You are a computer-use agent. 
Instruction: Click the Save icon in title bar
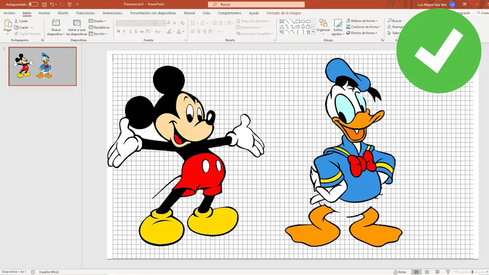pos(44,4)
